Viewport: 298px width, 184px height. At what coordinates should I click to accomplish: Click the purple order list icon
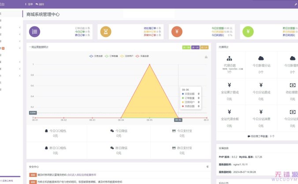tap(34, 32)
